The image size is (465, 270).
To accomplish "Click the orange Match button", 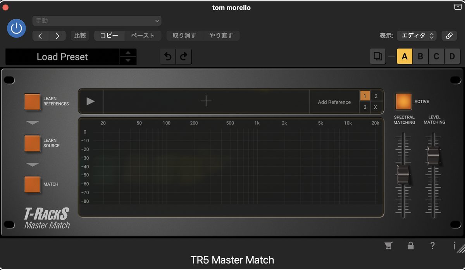I will (32, 184).
